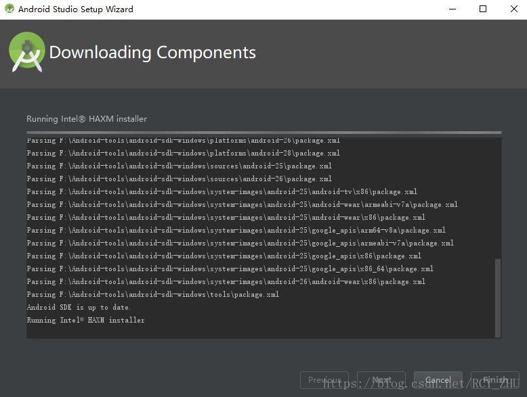Image resolution: width=527 pixels, height=397 pixels.
Task: Click the log panel vertical scrollbar thumb
Action: 498,298
